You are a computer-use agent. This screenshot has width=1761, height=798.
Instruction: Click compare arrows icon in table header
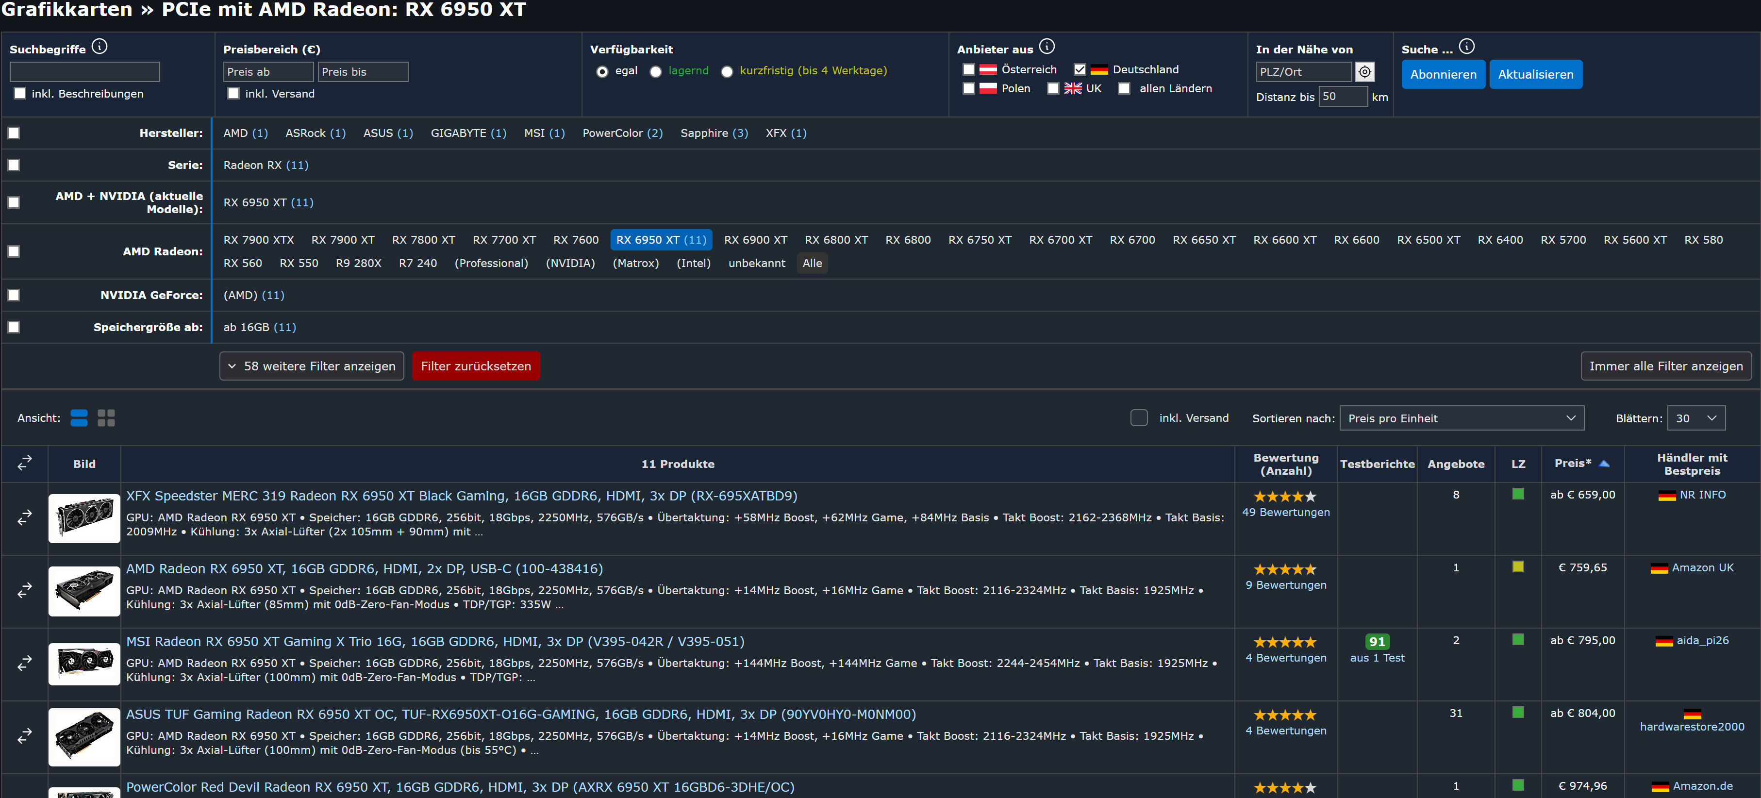tap(25, 463)
